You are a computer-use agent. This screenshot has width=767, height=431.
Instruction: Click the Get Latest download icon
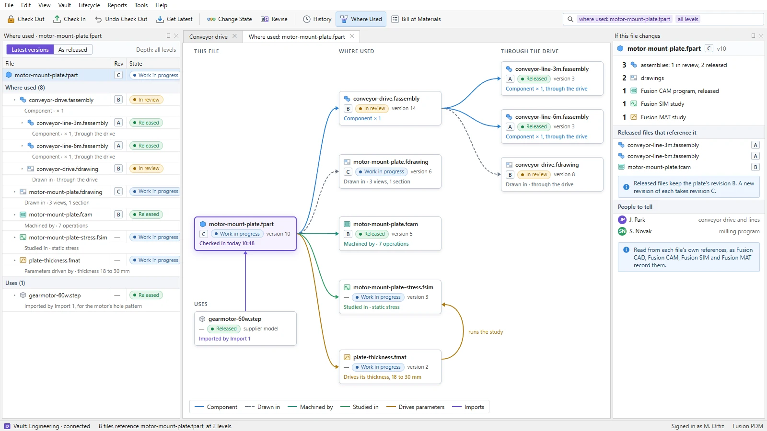(x=160, y=19)
